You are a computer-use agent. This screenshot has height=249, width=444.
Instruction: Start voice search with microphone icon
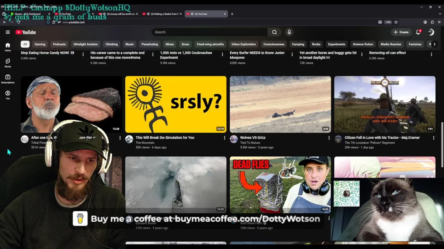(289, 32)
